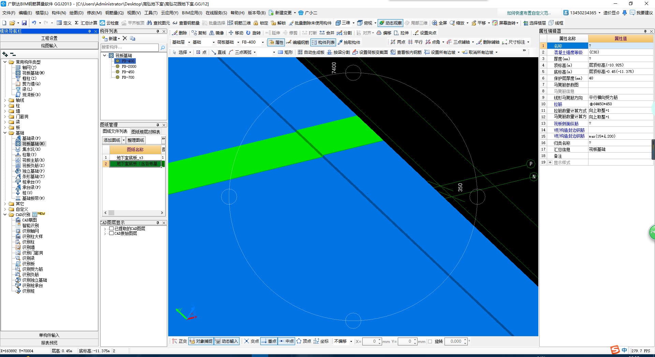Collapse the 基础 tree folder
Viewport: 655px width, 357px height.
(5, 133)
